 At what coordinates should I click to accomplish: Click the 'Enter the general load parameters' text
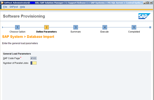coord(20,43)
